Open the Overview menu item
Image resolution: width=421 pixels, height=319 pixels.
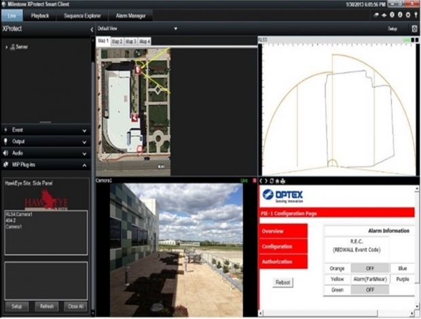pyautogui.click(x=284, y=231)
